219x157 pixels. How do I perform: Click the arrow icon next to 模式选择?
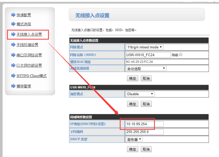(x=13, y=24)
